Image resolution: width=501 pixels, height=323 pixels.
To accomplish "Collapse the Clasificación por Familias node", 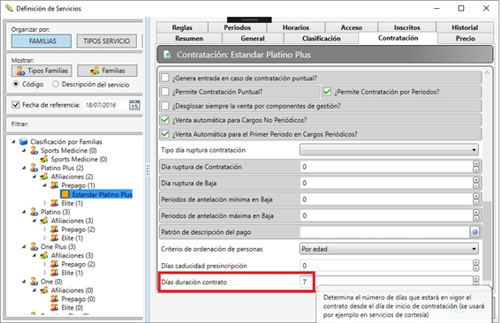I will point(13,141).
